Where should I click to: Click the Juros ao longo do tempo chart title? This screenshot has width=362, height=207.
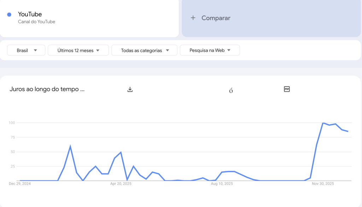[47, 89]
